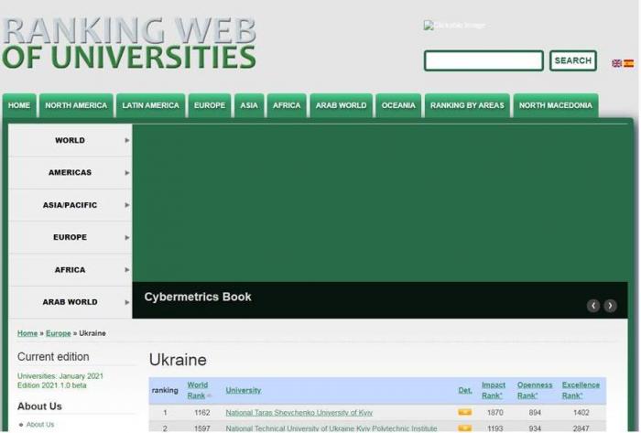Click the broken image near the search box
This screenshot has width=641, height=433.
454,26
